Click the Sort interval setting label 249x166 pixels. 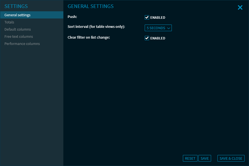96,27
